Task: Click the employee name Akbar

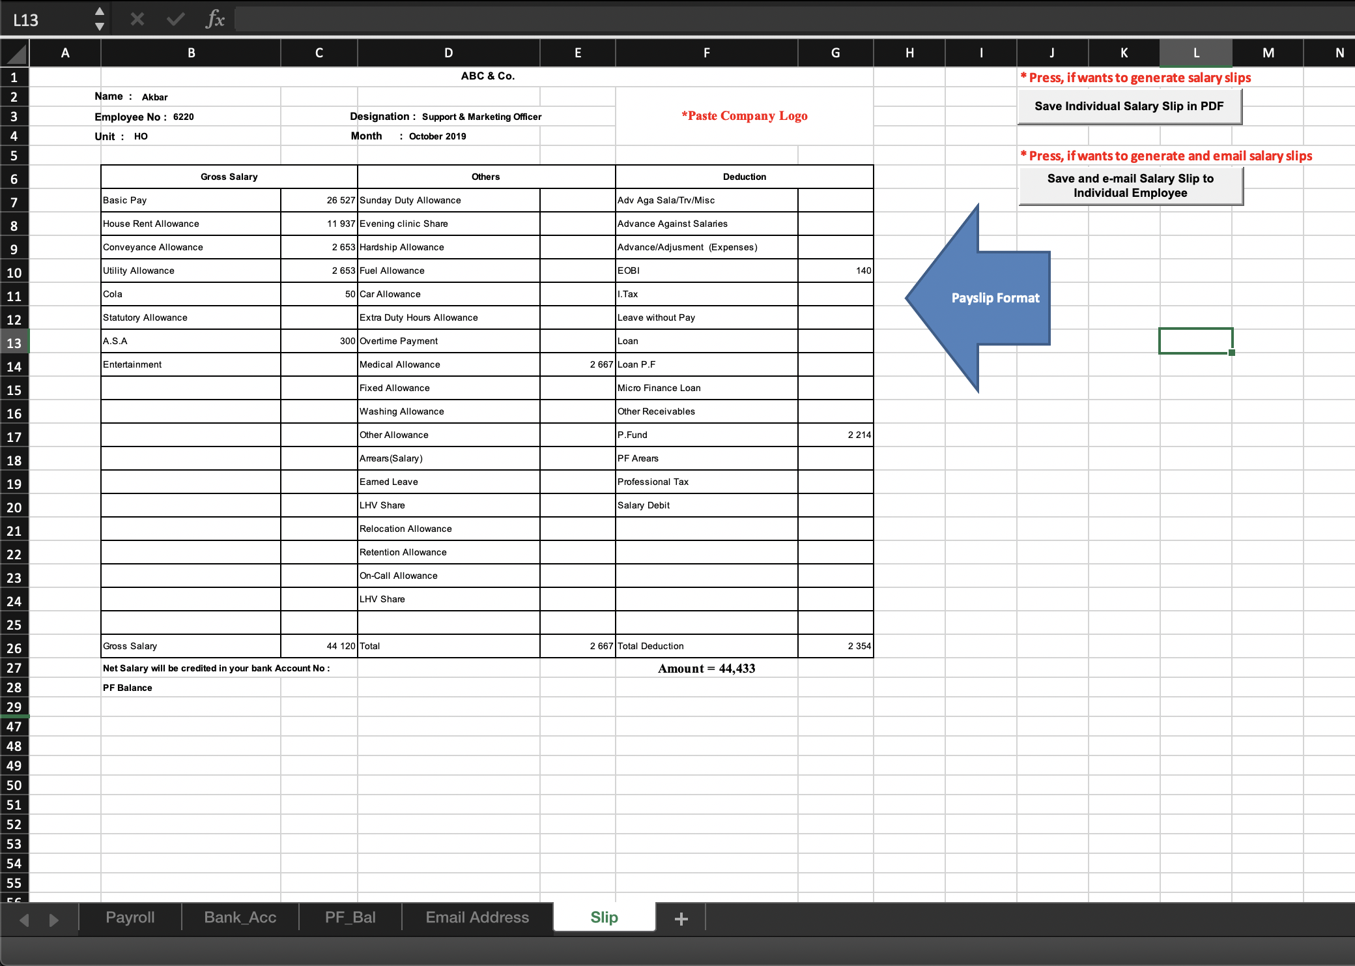Action: coord(155,97)
